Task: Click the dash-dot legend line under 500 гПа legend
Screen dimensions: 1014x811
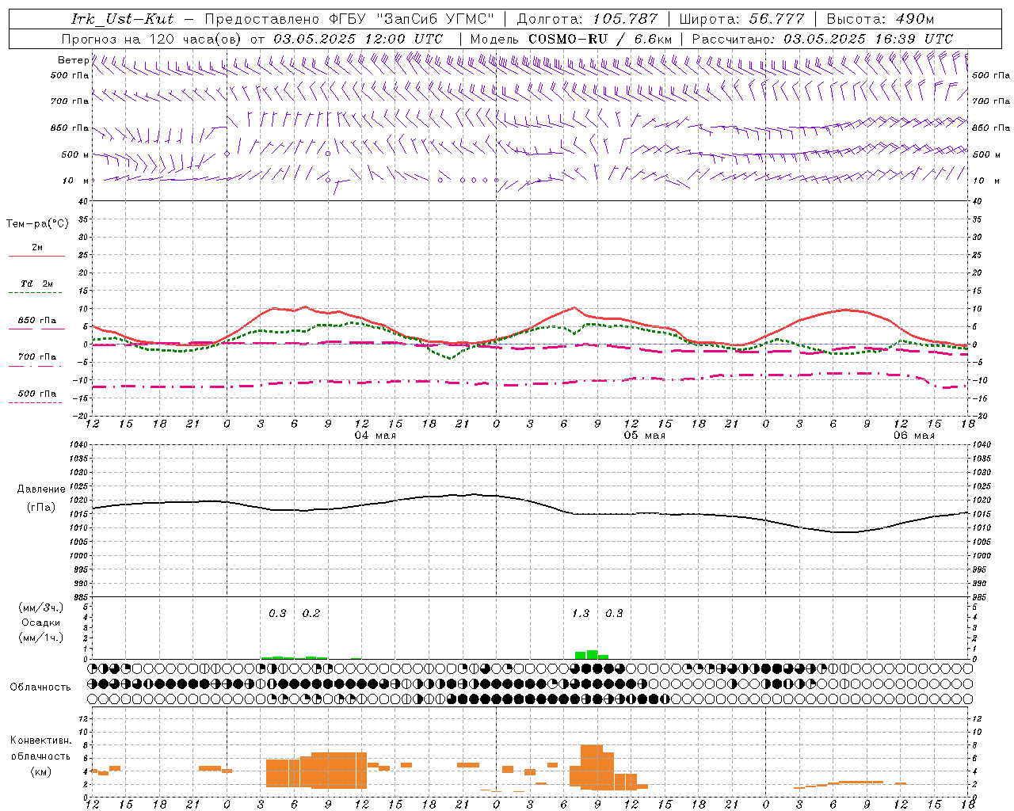Action: 35,403
